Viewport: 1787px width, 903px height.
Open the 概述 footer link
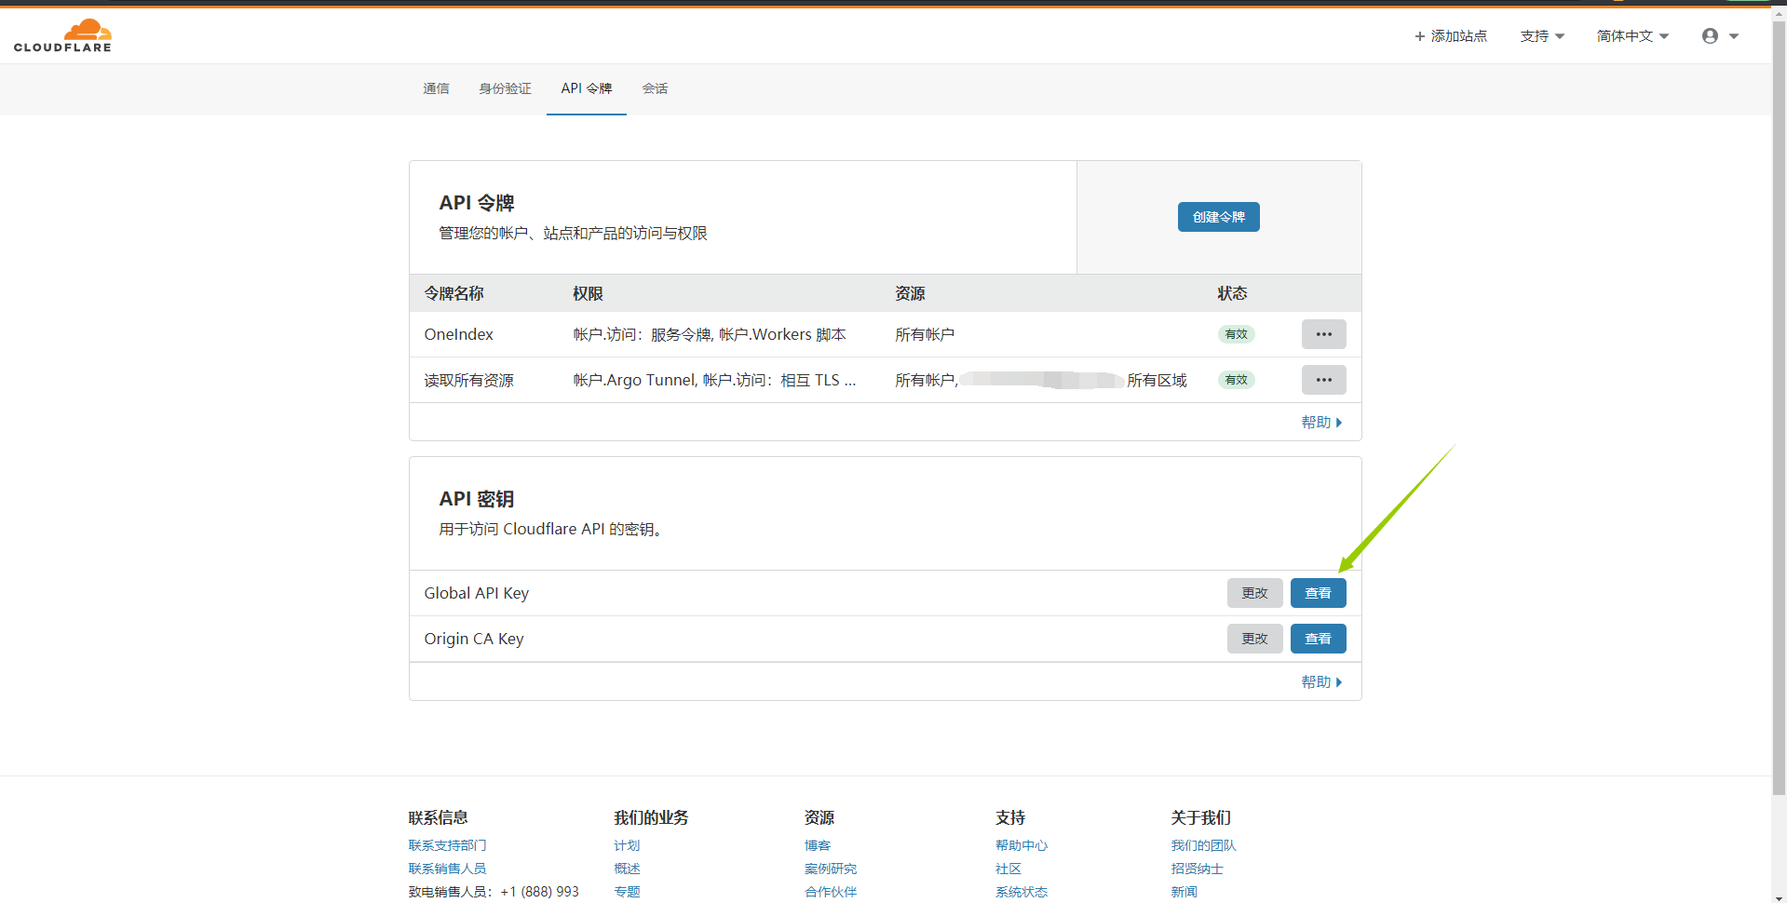(627, 869)
